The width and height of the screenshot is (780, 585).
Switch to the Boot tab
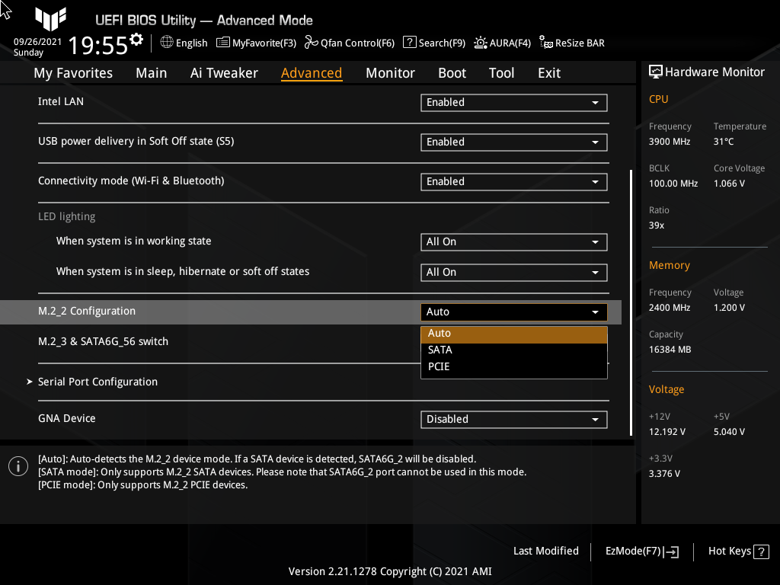click(x=452, y=72)
